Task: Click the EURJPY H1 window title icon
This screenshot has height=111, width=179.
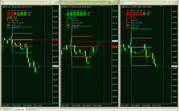Action: pos(62,3)
